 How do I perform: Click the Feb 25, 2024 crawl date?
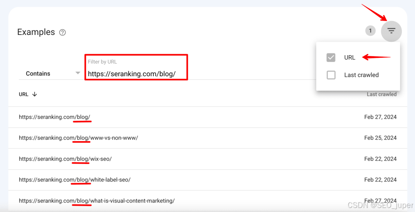click(380, 138)
